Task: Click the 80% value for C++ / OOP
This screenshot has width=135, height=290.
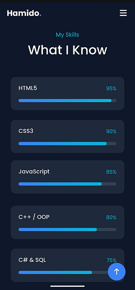Action: pyautogui.click(x=111, y=217)
